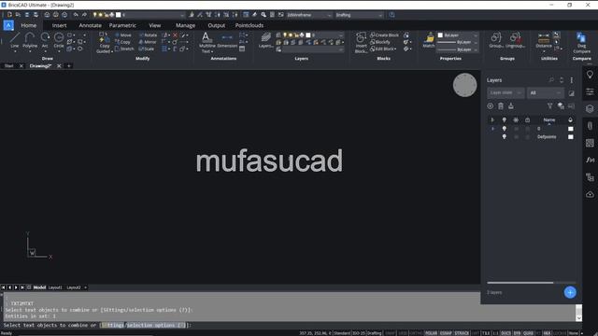
Task: Toggle DUCS in the status bar
Action: point(505,333)
